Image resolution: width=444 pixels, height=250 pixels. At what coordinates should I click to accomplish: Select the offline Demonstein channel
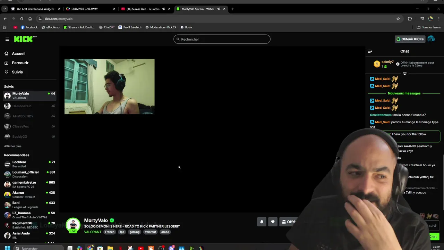29,106
